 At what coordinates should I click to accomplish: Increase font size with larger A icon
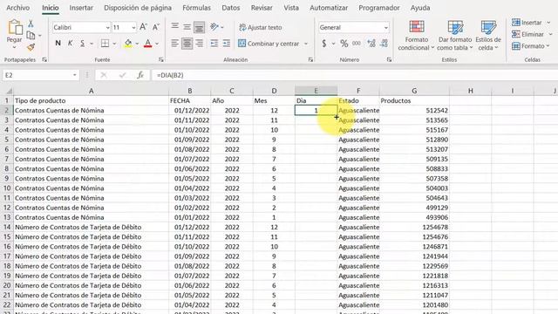pyautogui.click(x=143, y=27)
